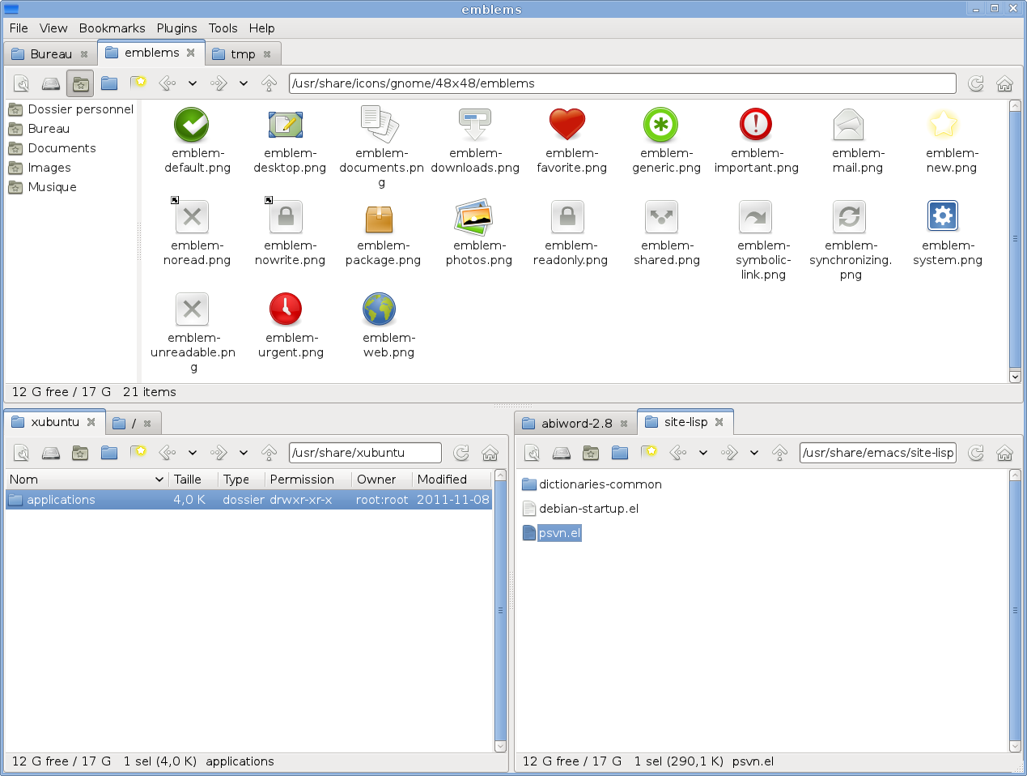Toggle the folder tree icon in the site-lisp panel
Viewport: 1027px width, 776px height.
point(620,453)
